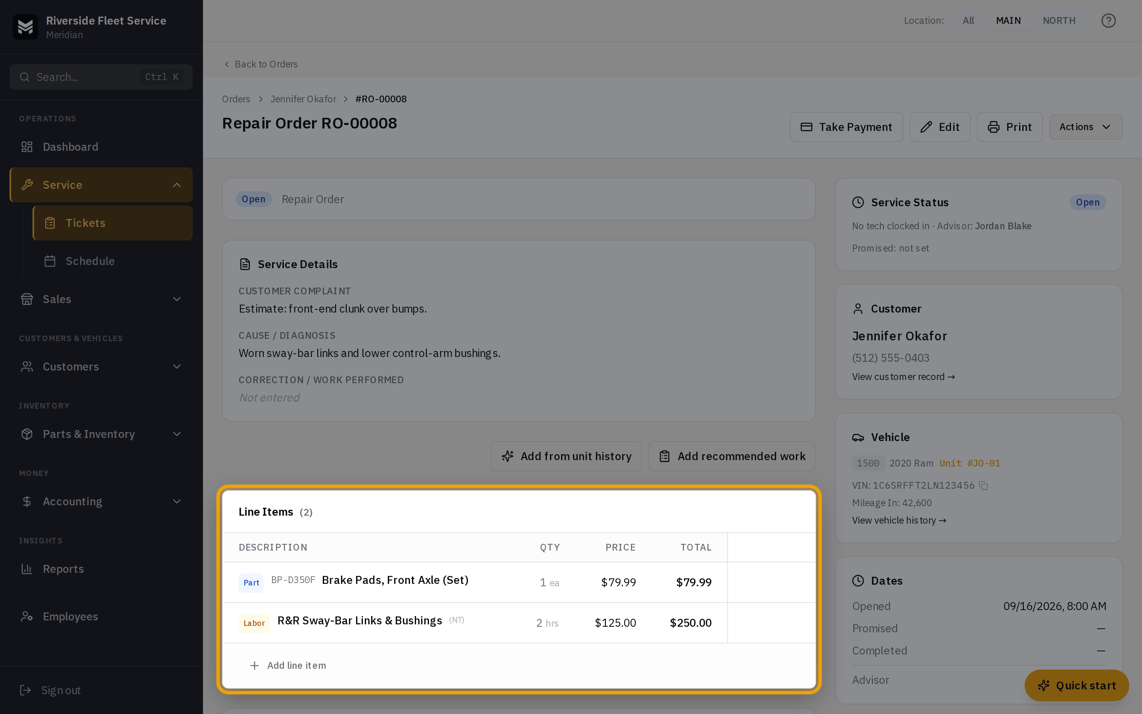
Task: Click the help question-mark icon
Action: click(1108, 21)
